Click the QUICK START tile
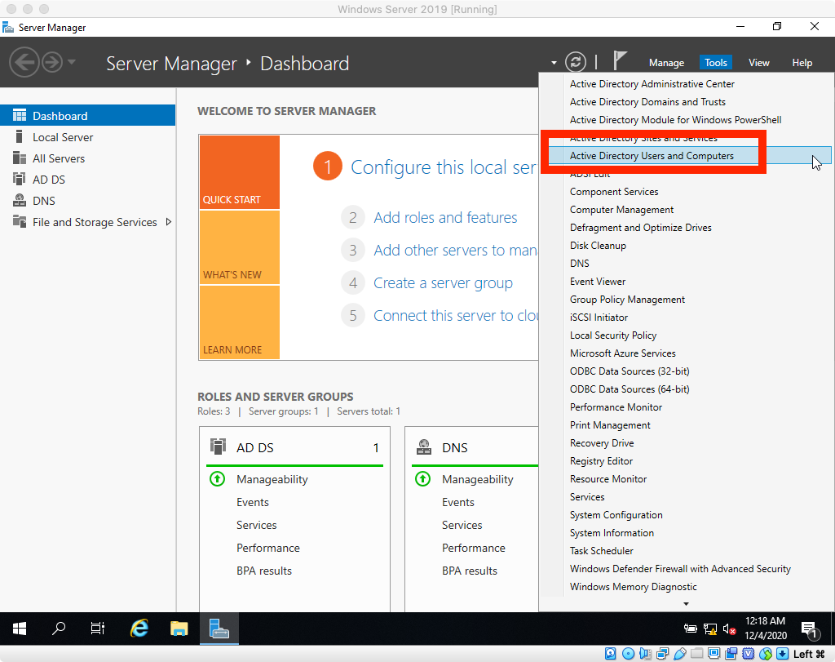835x662 pixels. click(240, 172)
